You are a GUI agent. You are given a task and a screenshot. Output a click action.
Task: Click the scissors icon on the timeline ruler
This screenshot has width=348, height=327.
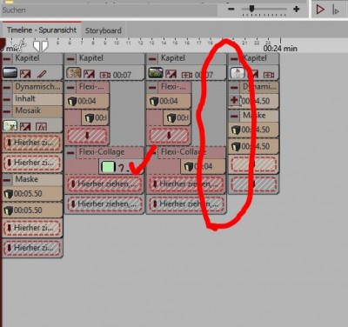(20, 45)
